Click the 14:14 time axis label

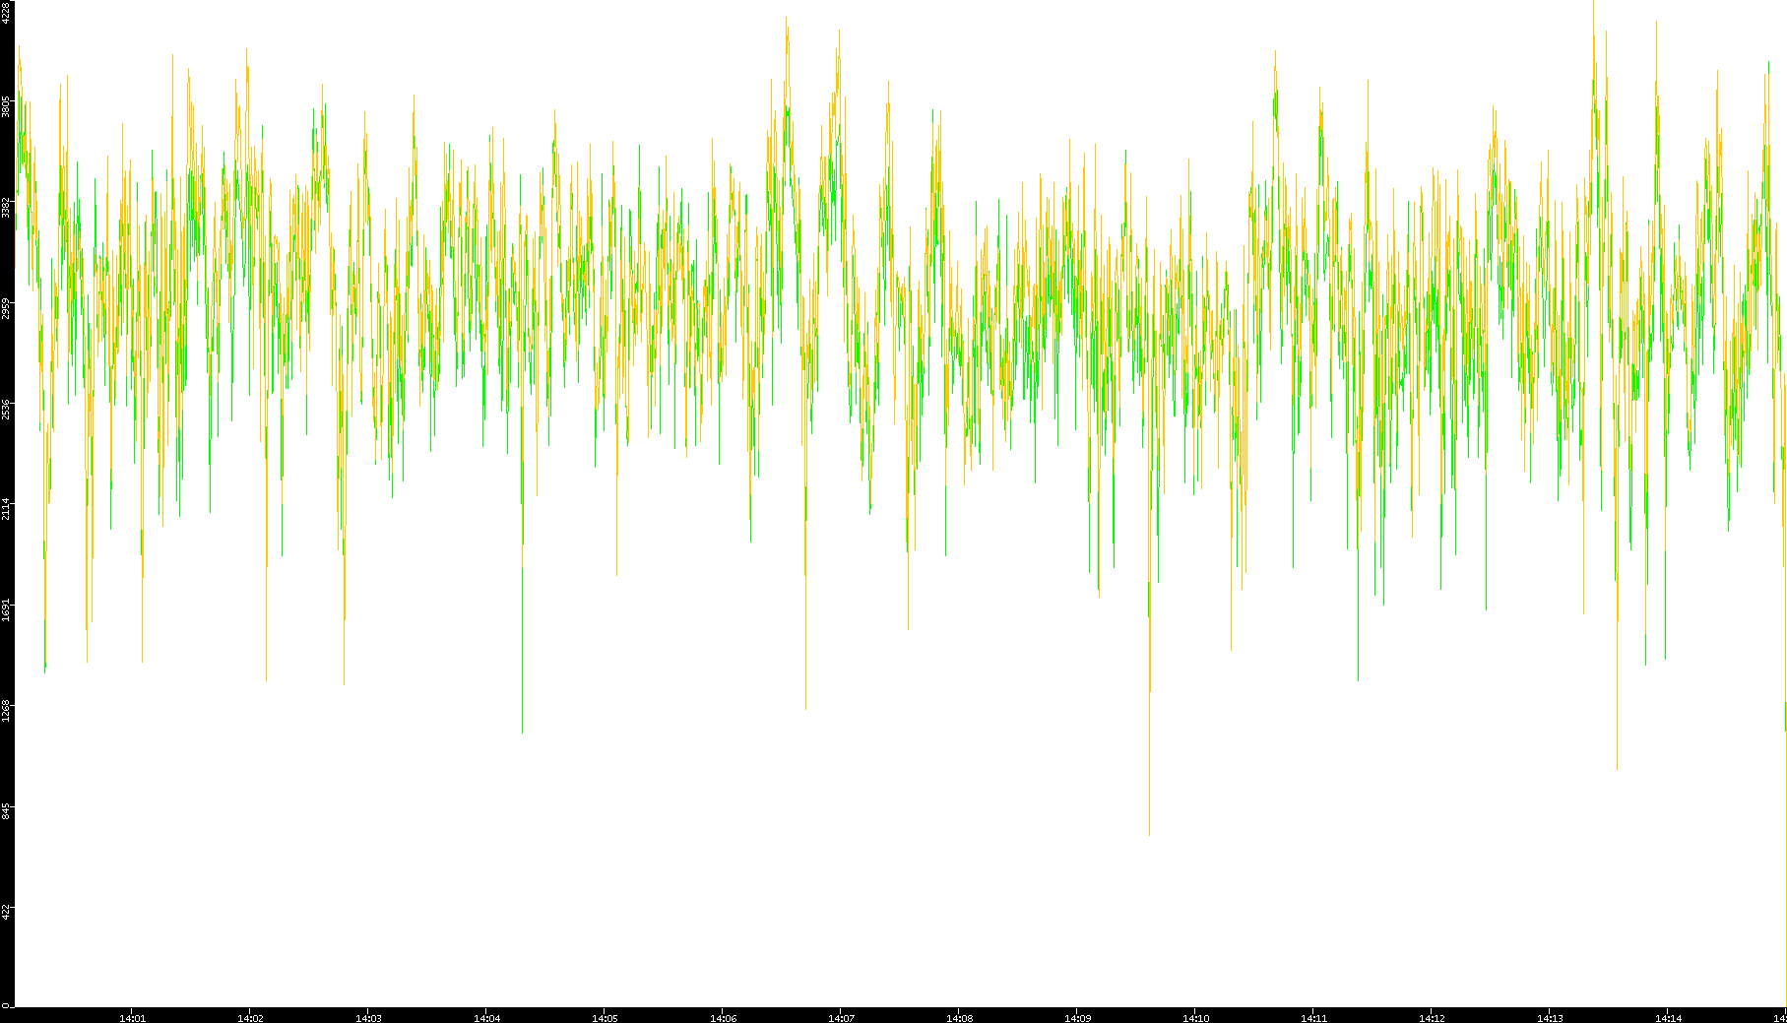pyautogui.click(x=1668, y=1018)
